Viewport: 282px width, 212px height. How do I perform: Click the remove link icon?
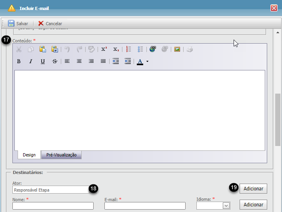click(x=165, y=49)
